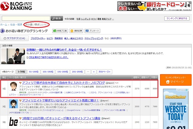Click the magnifier search button

click(x=57, y=18)
